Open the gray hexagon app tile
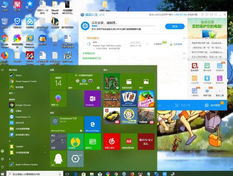Viewport: 233px width, 176px height. click(x=76, y=159)
